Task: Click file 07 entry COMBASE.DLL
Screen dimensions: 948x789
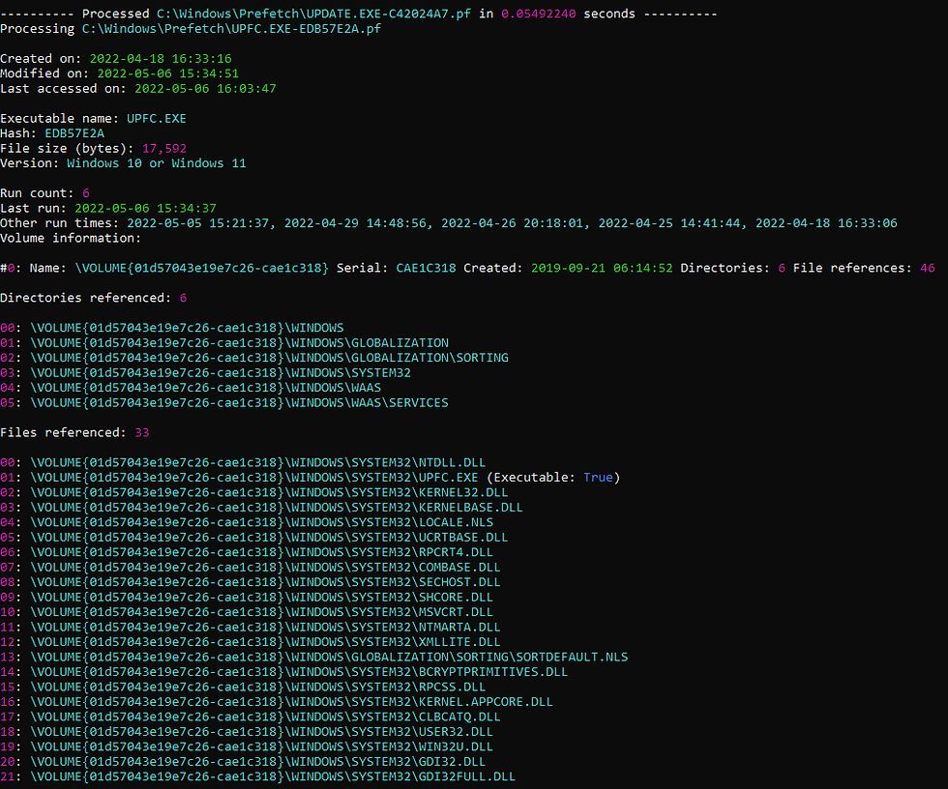Action: (251, 568)
